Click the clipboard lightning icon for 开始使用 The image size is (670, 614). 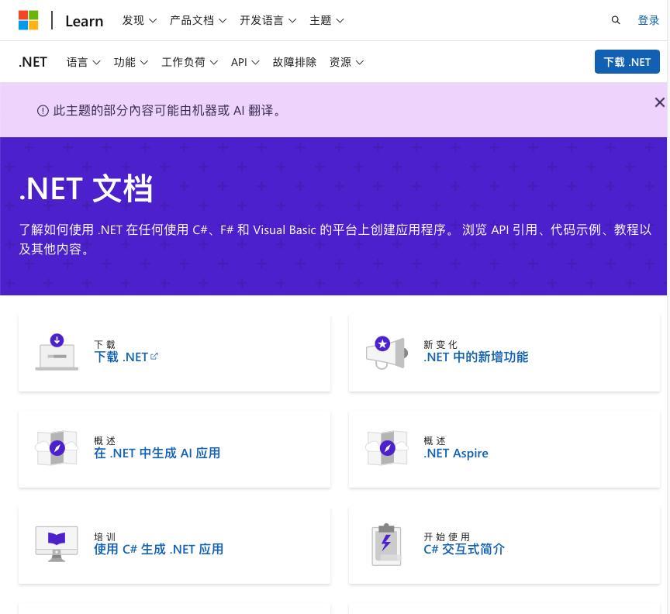(x=386, y=544)
